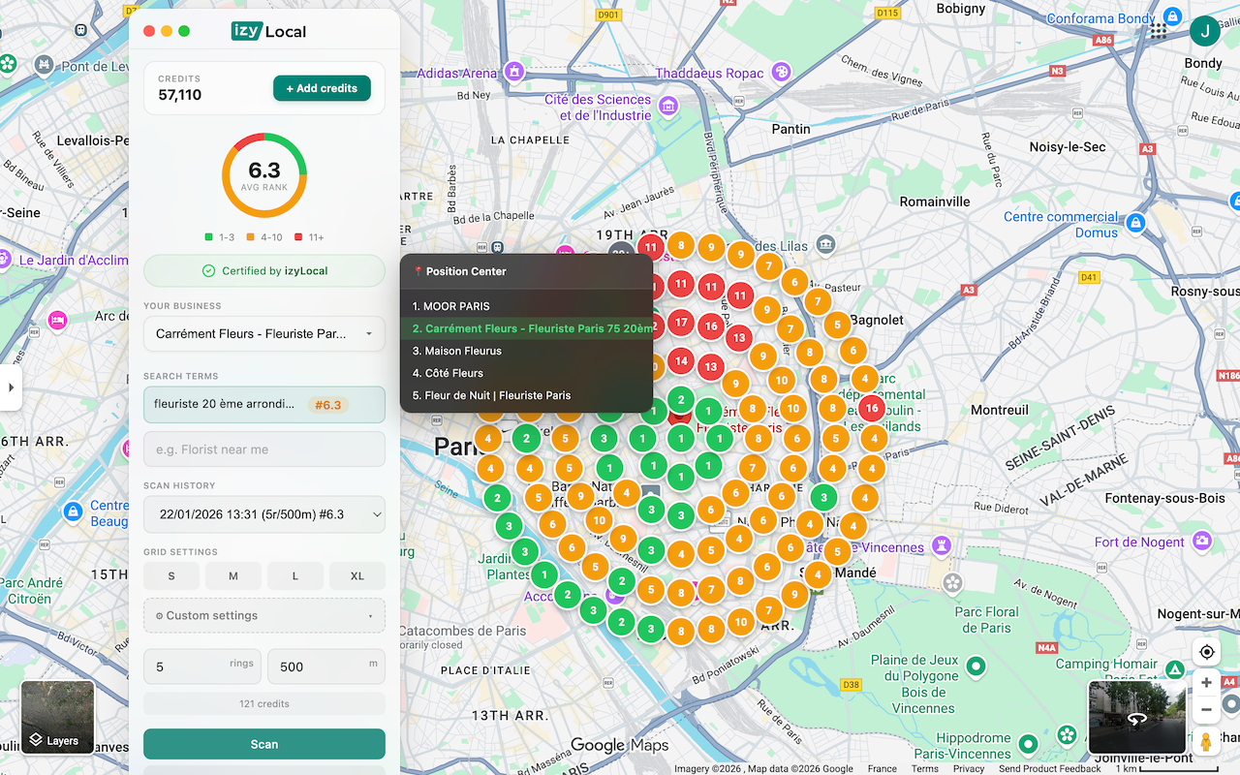Viewport: 1240px width, 775px height.
Task: Select Carrément Fleurs in the results list
Action: pos(527,328)
